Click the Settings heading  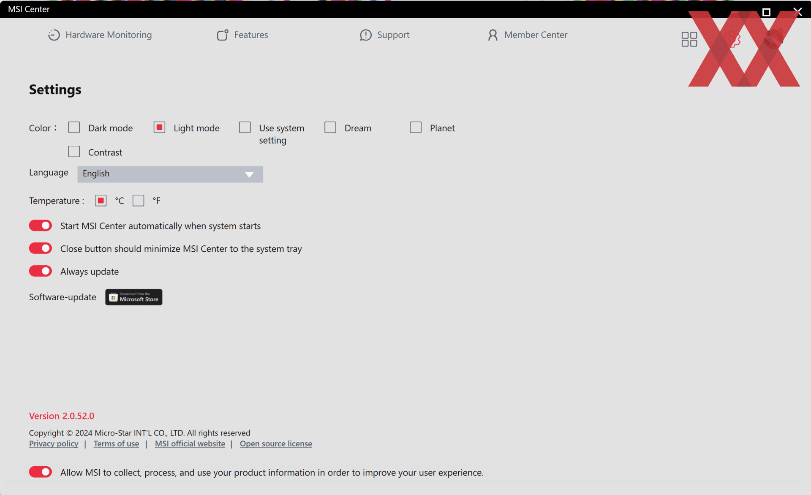click(55, 90)
